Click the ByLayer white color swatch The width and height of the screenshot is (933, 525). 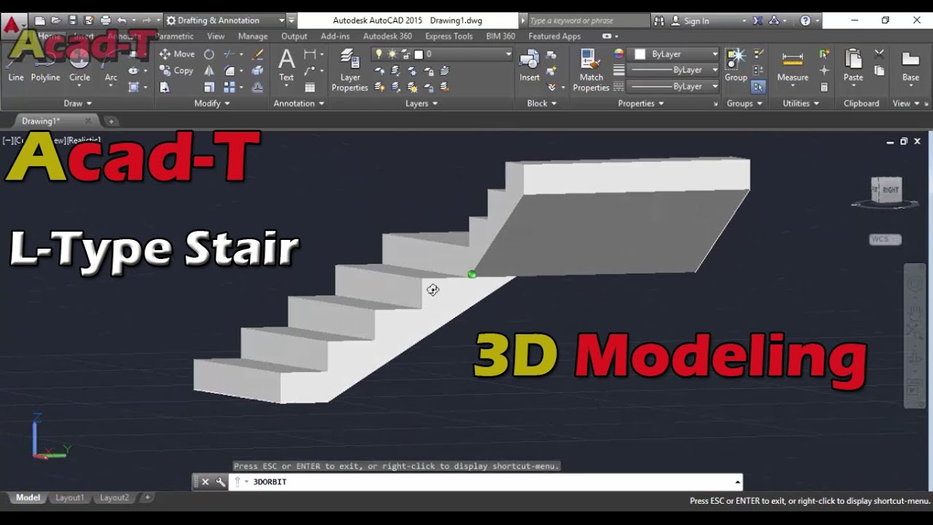tap(640, 54)
